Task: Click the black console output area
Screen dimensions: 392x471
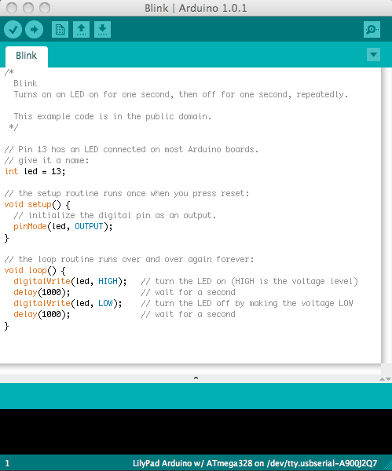Action: coord(196,432)
